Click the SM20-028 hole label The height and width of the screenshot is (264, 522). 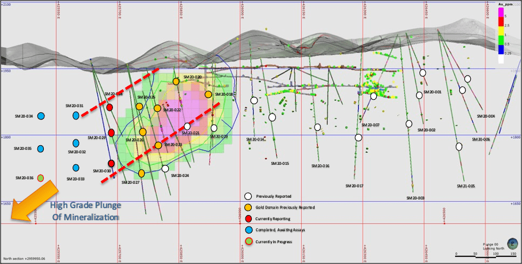click(114, 94)
